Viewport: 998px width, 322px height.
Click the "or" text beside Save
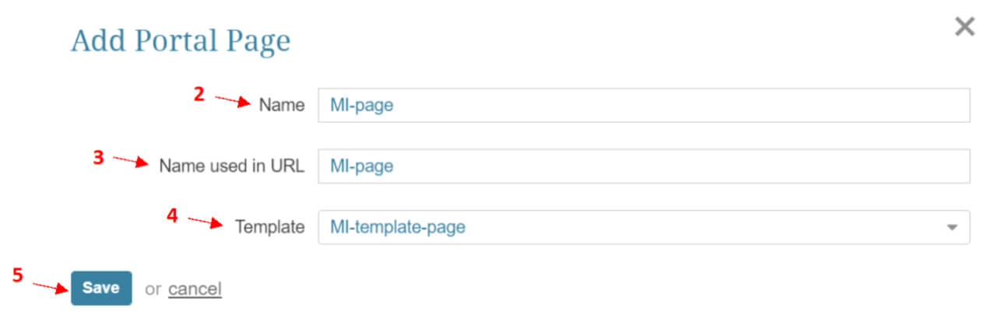click(x=153, y=289)
